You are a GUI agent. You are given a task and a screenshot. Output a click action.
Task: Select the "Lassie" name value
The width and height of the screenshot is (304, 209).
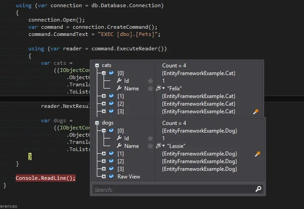coord(176,146)
